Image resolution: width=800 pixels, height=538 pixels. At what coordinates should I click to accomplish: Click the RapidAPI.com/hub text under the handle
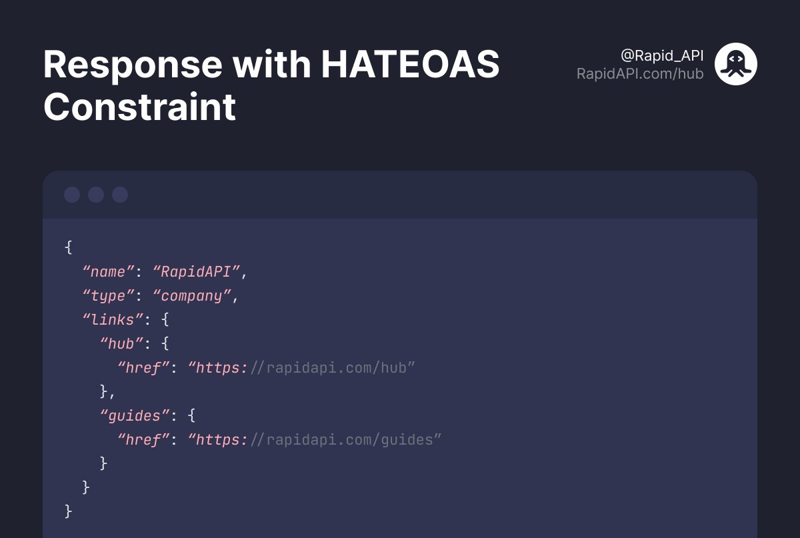click(640, 73)
